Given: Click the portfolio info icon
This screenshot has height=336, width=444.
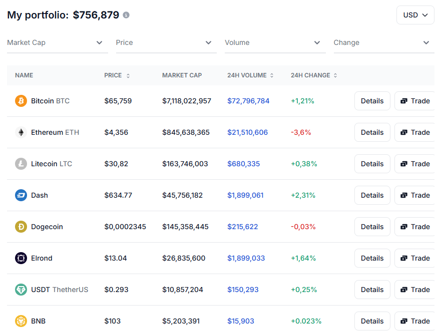Looking at the screenshot, I should (x=126, y=15).
